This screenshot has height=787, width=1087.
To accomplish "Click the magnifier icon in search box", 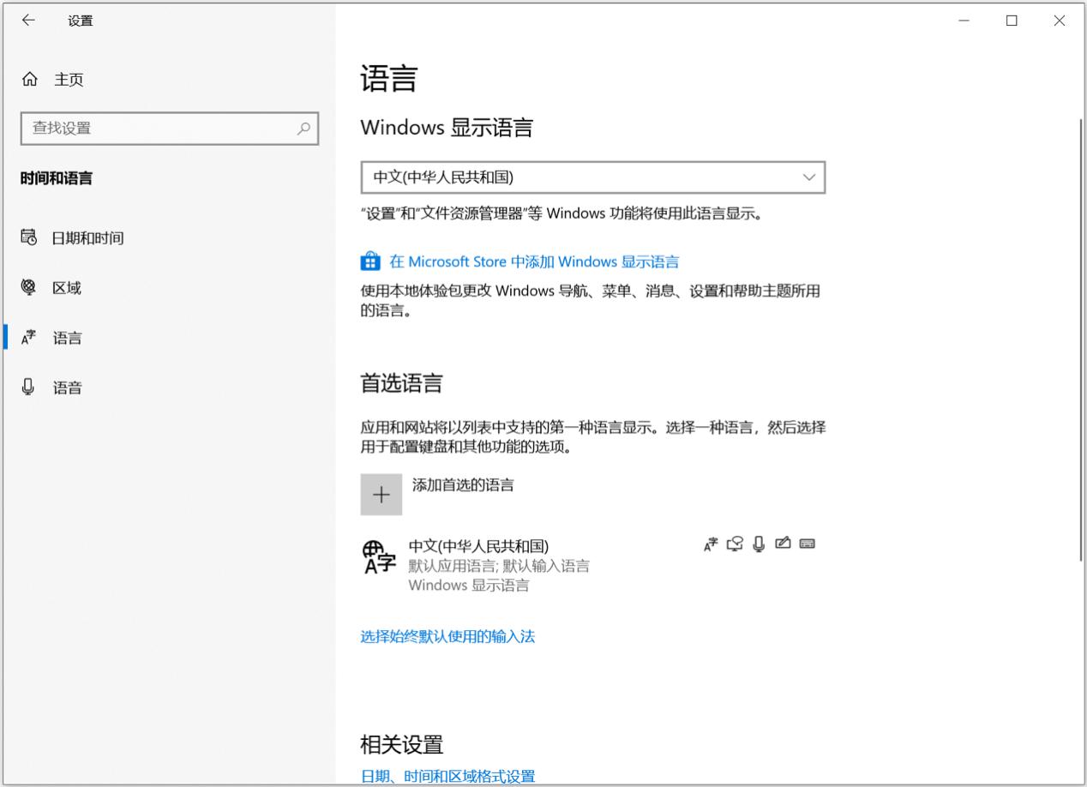I will point(303,129).
